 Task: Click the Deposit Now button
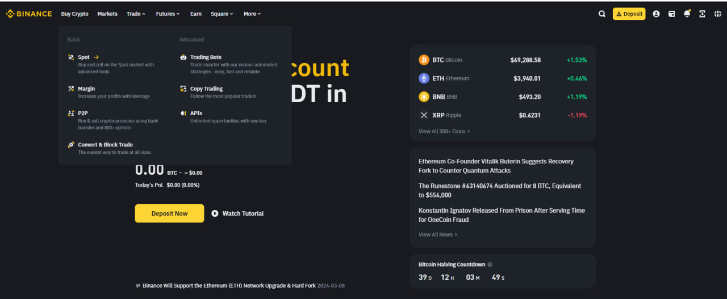tap(169, 213)
